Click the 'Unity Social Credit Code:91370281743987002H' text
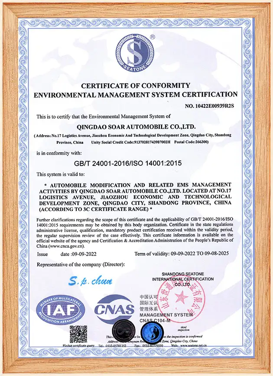 pyautogui.click(x=130, y=142)
